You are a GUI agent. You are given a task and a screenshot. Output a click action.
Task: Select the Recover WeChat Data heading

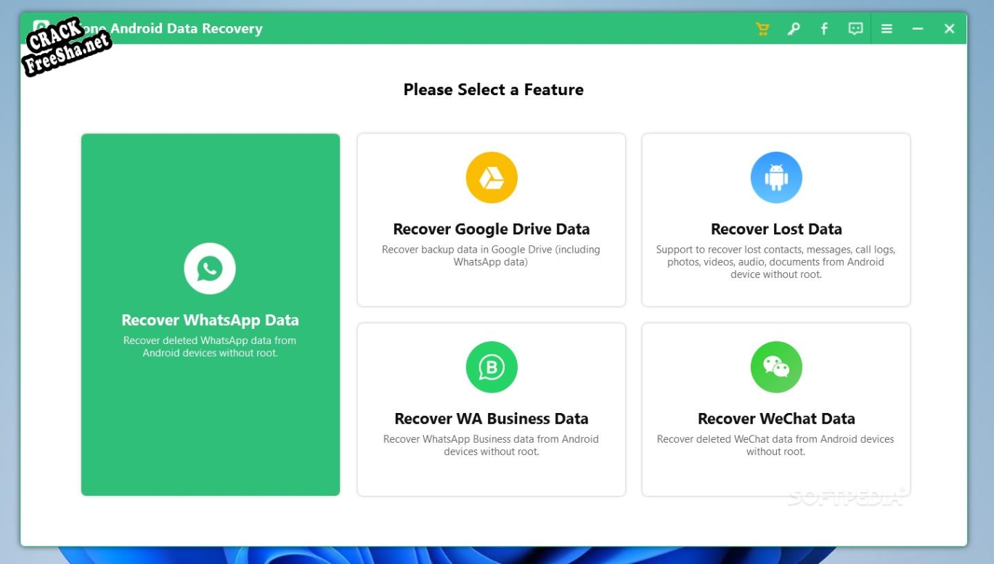click(776, 419)
